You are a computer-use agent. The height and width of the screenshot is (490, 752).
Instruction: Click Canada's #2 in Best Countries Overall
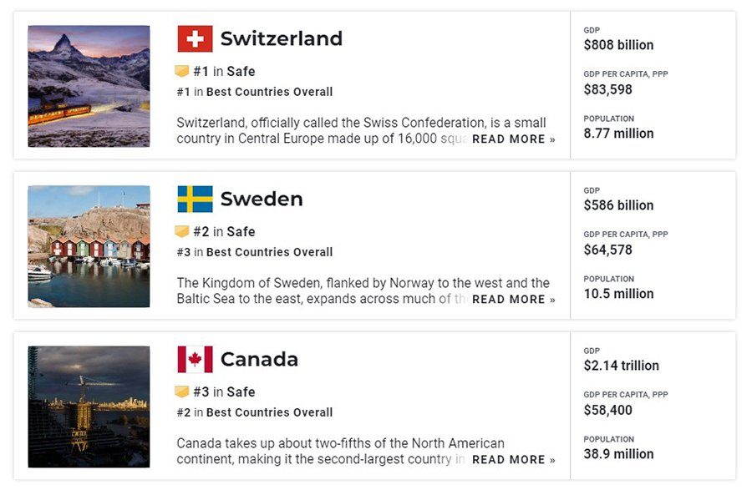(255, 412)
